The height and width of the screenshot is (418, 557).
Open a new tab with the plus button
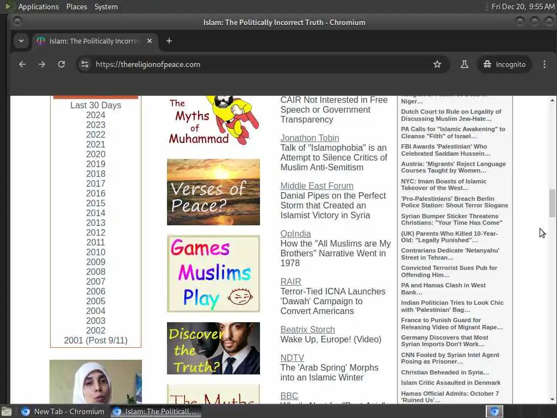169,41
